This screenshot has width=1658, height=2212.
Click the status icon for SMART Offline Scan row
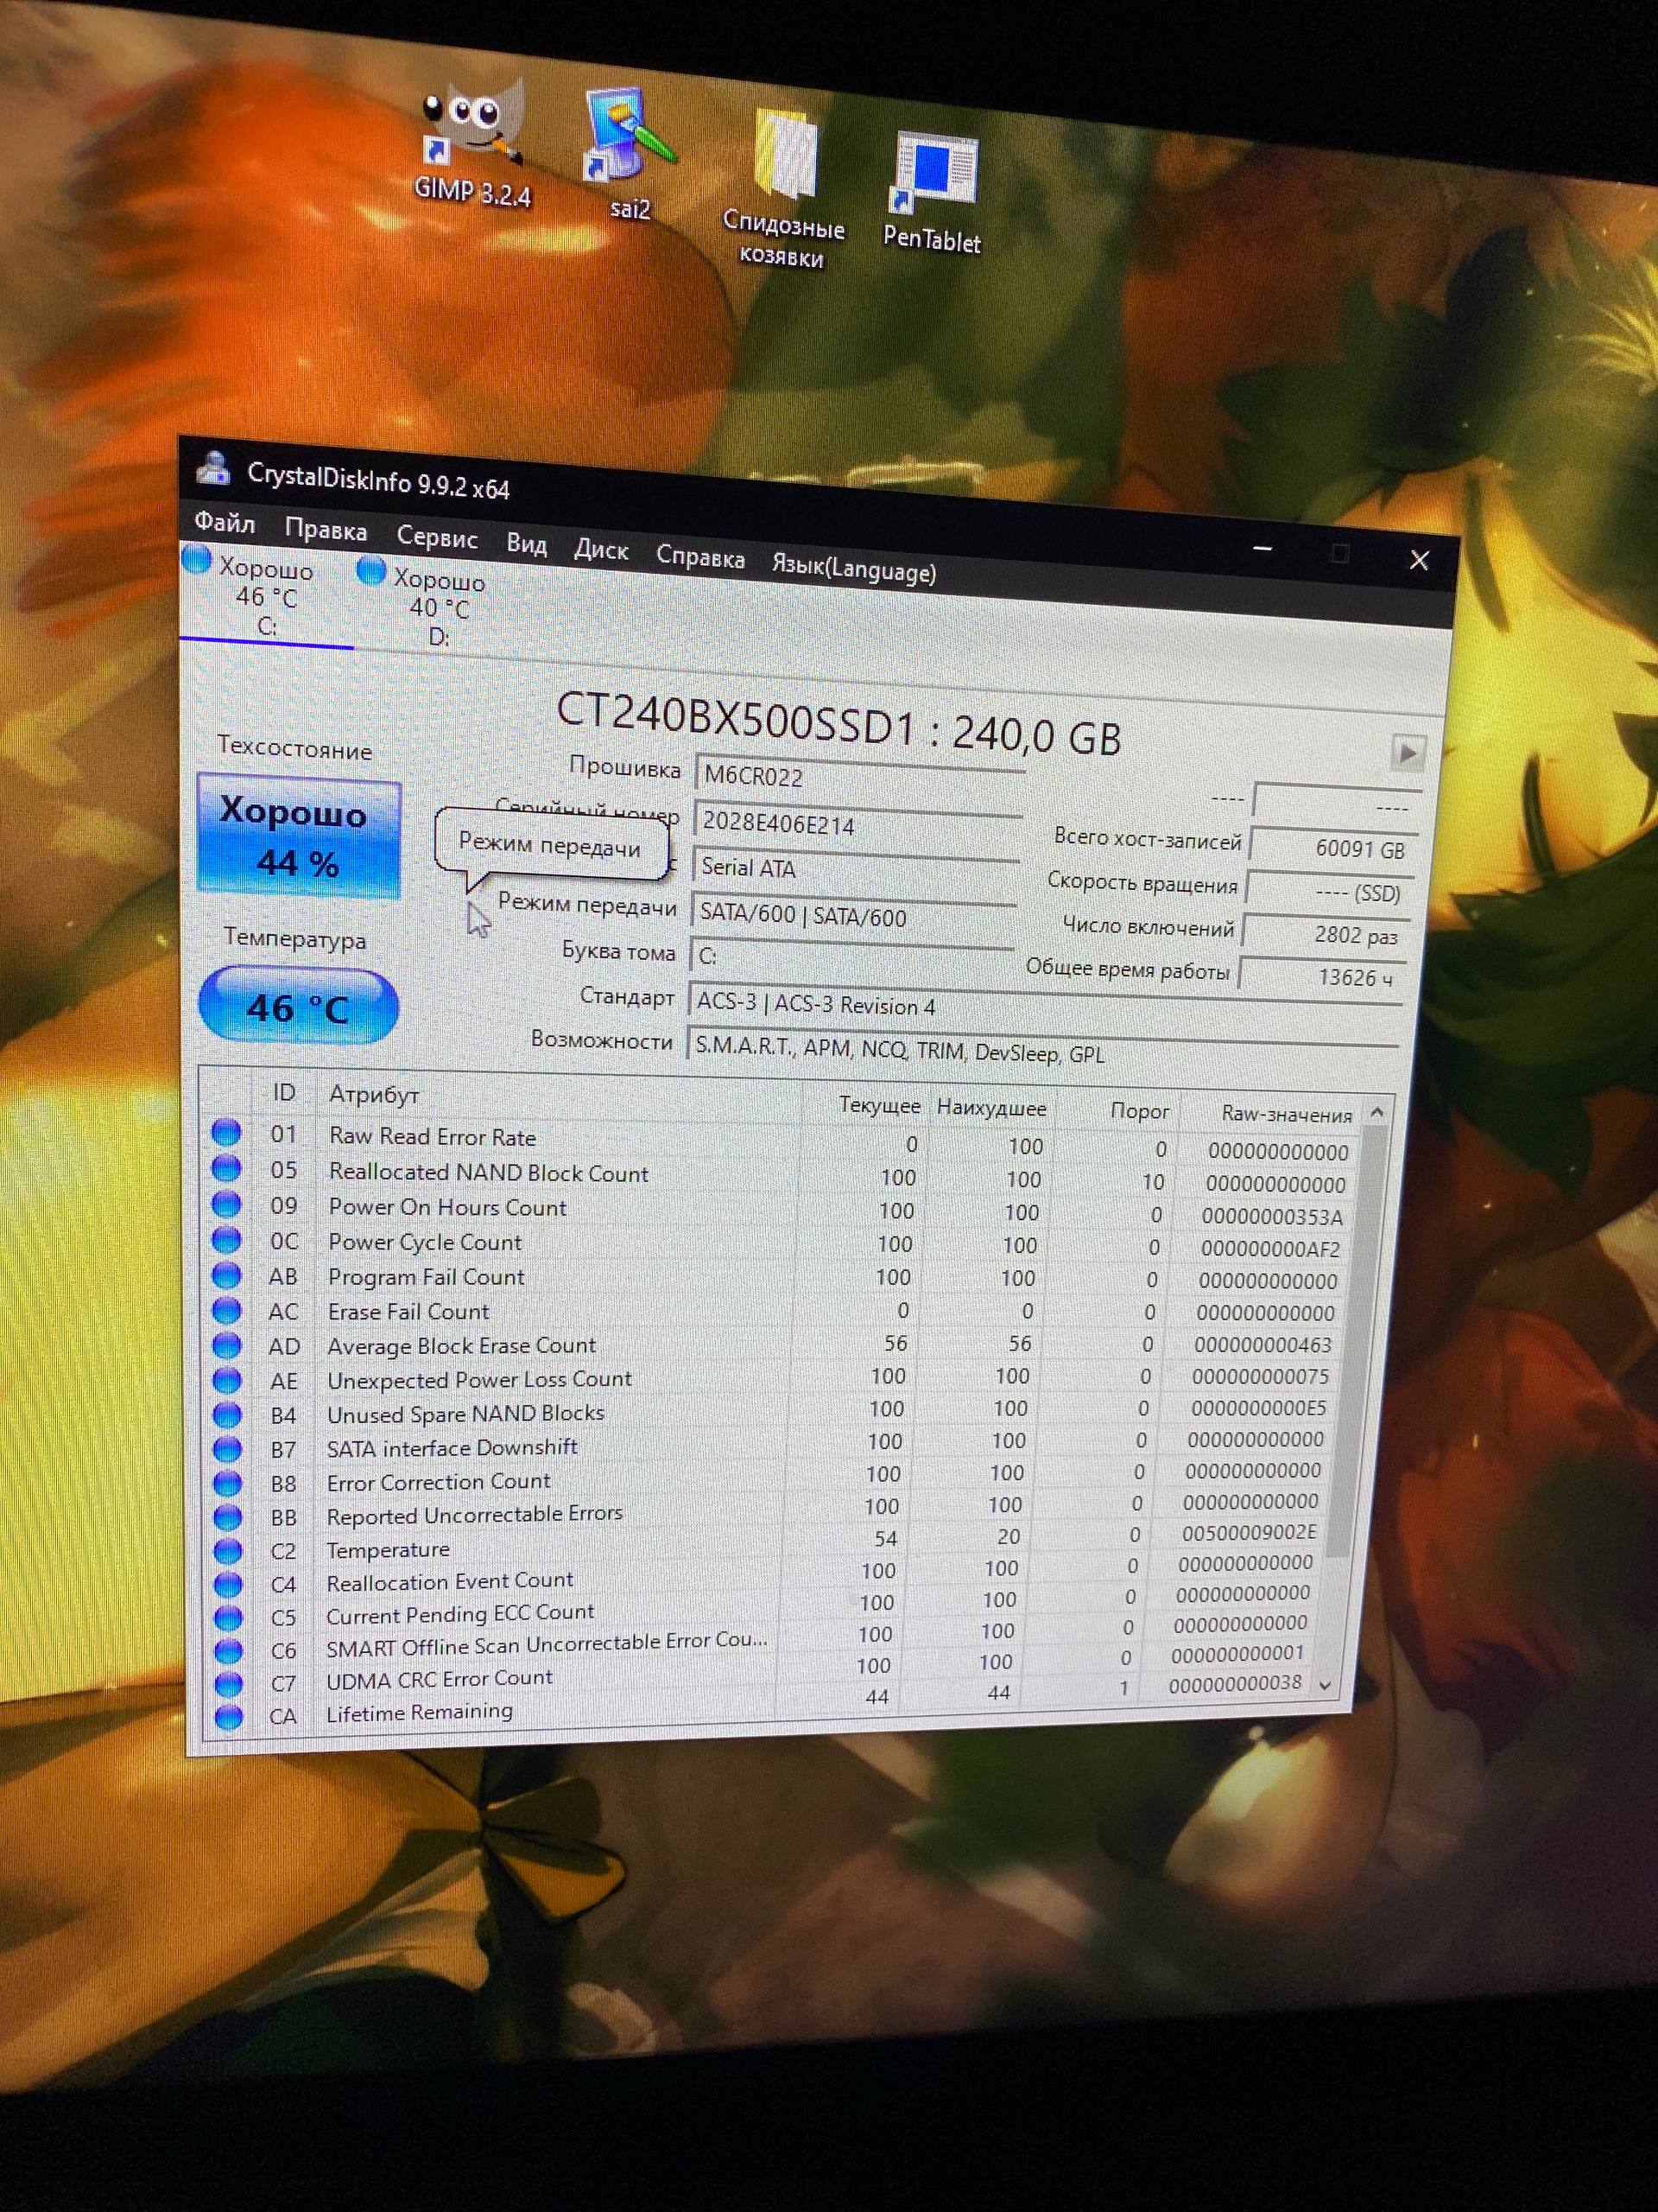tap(228, 1650)
